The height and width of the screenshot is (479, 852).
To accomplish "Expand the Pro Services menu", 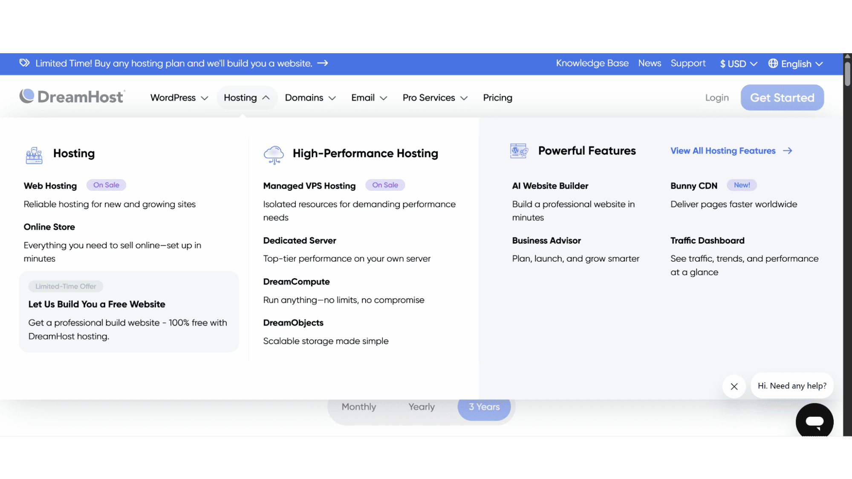I will click(435, 98).
